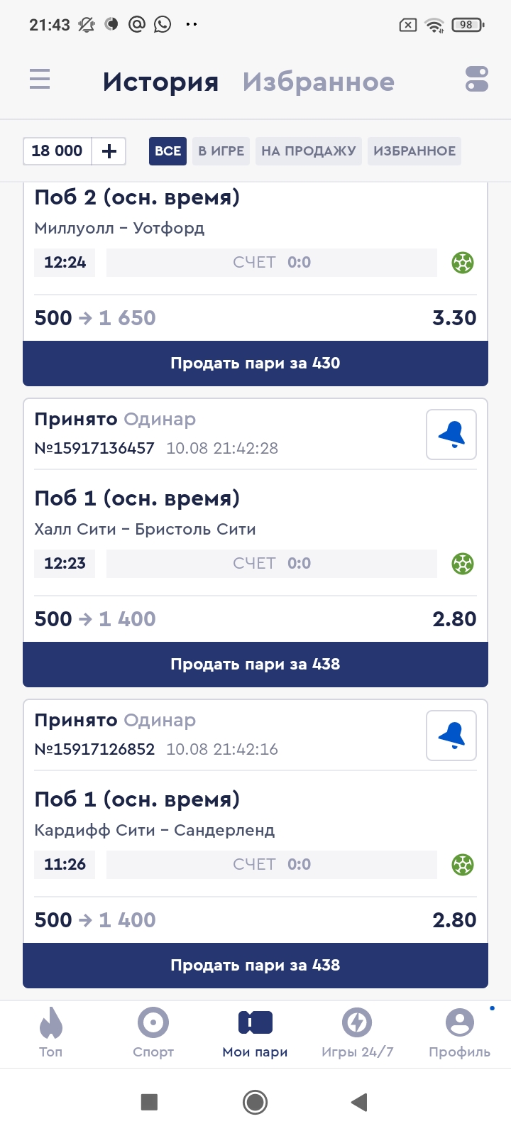Image resolution: width=511 pixels, height=1136 pixels.
Task: Toggle the view switch icon in header
Action: (x=477, y=79)
